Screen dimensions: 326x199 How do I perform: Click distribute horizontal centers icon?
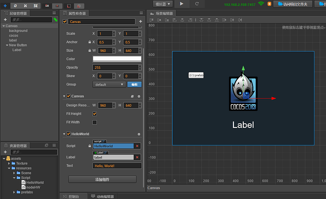point(232,20)
